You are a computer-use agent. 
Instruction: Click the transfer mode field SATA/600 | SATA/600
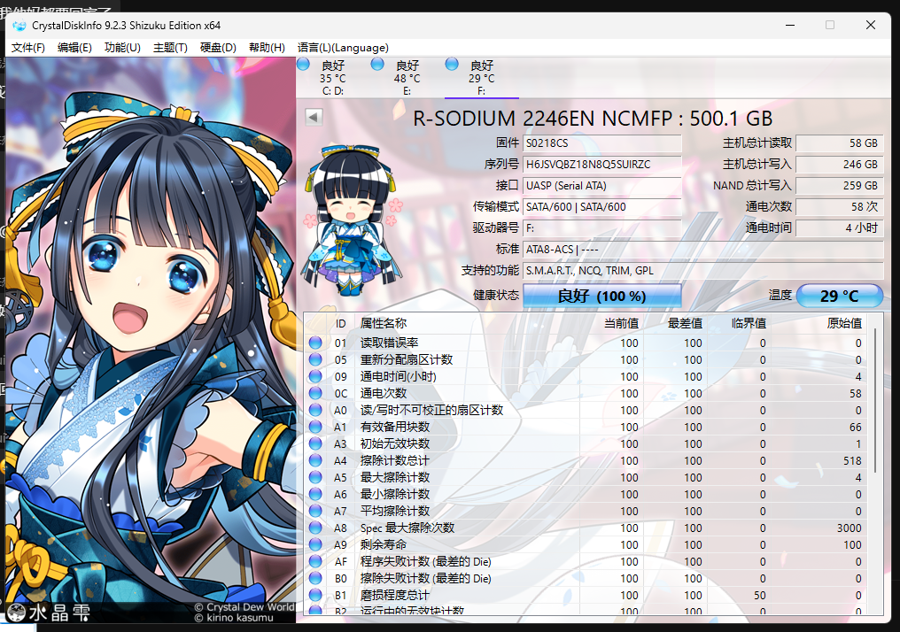602,207
